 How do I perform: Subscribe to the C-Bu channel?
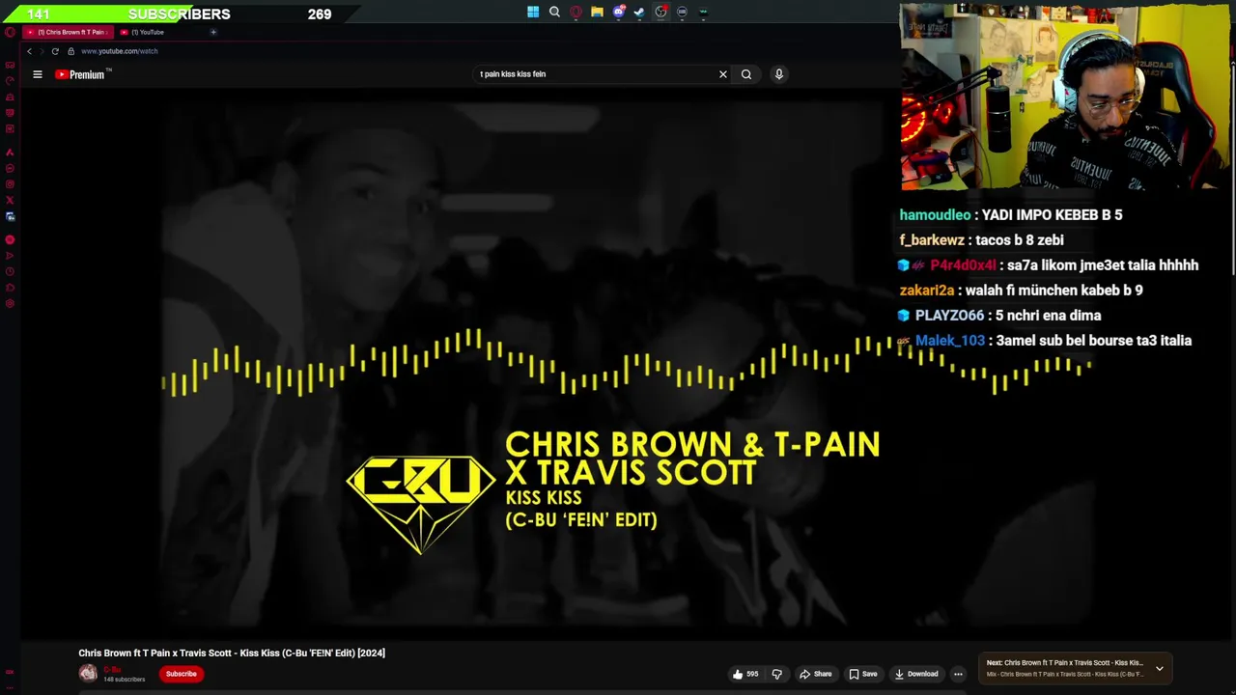181,674
